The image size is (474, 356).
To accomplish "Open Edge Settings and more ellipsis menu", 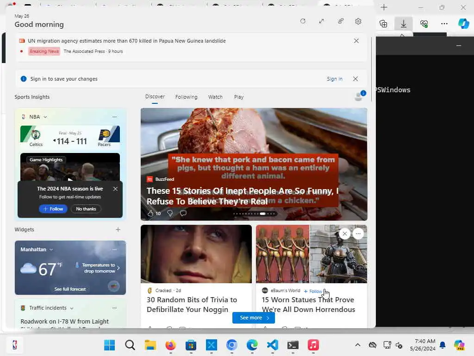I will (x=444, y=24).
